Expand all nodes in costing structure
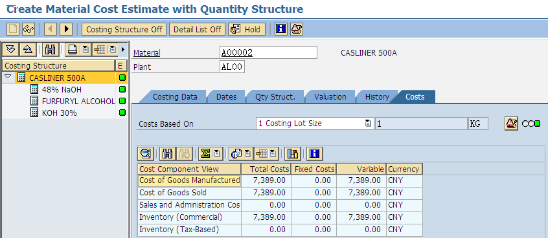This screenshot has height=238, width=548. [x=11, y=50]
